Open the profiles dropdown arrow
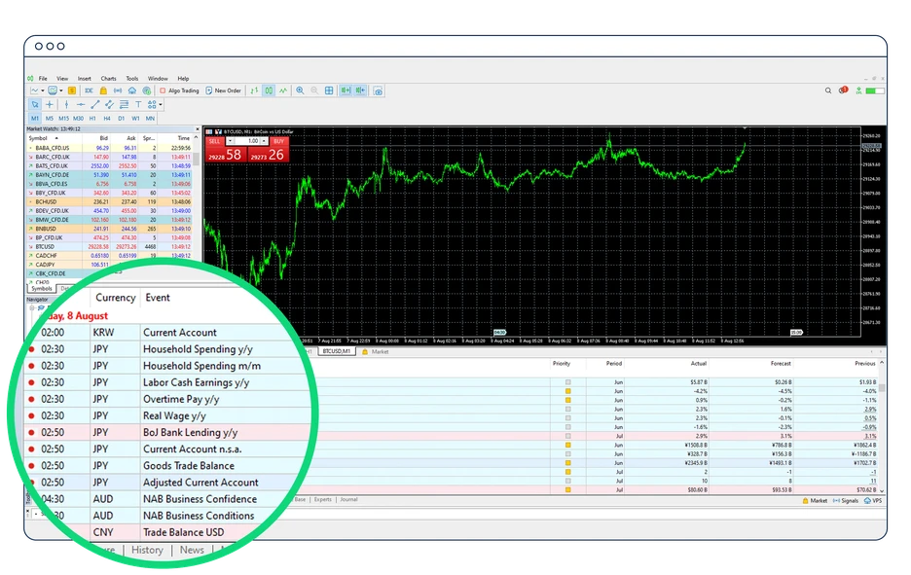Screen dimensions: 911x575 point(61,90)
